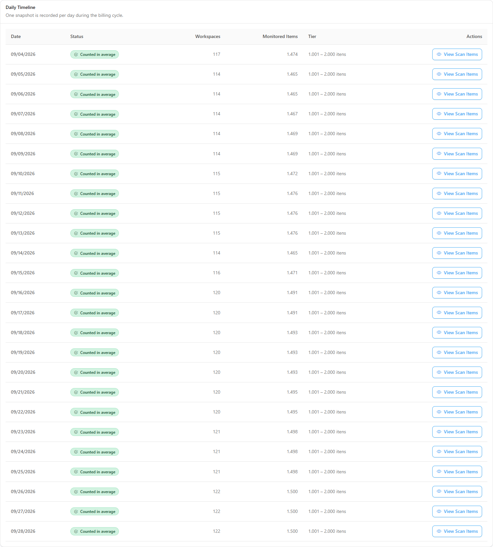The height and width of the screenshot is (547, 493).
Task: View scan items for the 09/09/2026 snapshot
Action: pos(457,154)
